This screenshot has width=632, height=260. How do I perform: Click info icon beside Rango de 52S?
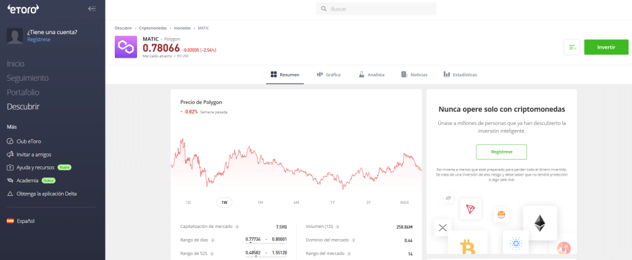pyautogui.click(x=212, y=254)
